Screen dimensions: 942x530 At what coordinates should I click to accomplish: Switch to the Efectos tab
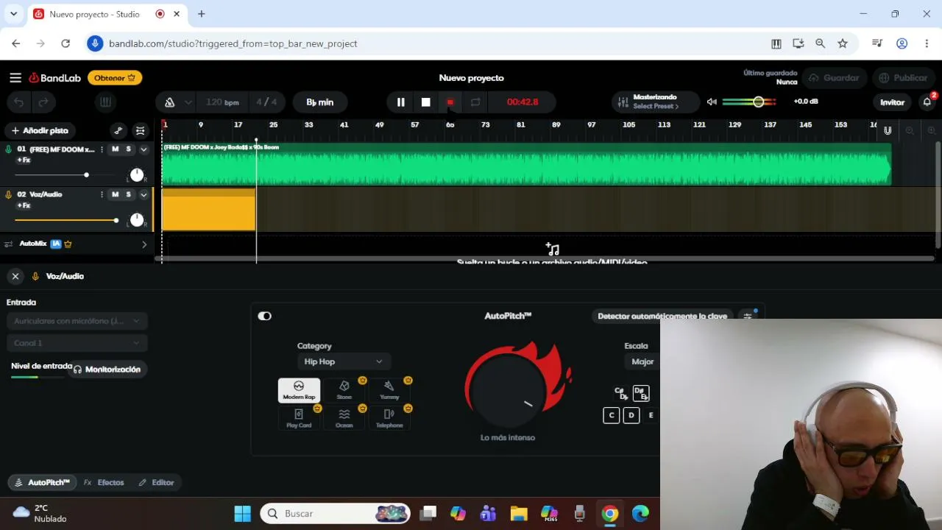(x=104, y=482)
